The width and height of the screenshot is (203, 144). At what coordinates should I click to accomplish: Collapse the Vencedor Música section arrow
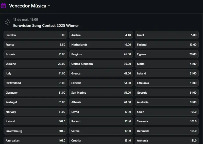[49, 5]
